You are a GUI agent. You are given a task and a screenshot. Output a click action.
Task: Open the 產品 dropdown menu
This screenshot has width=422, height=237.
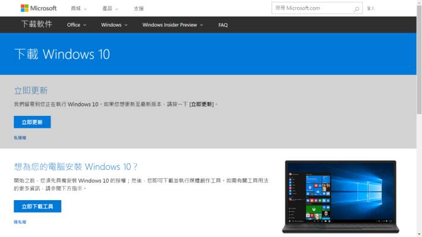pyautogui.click(x=110, y=8)
